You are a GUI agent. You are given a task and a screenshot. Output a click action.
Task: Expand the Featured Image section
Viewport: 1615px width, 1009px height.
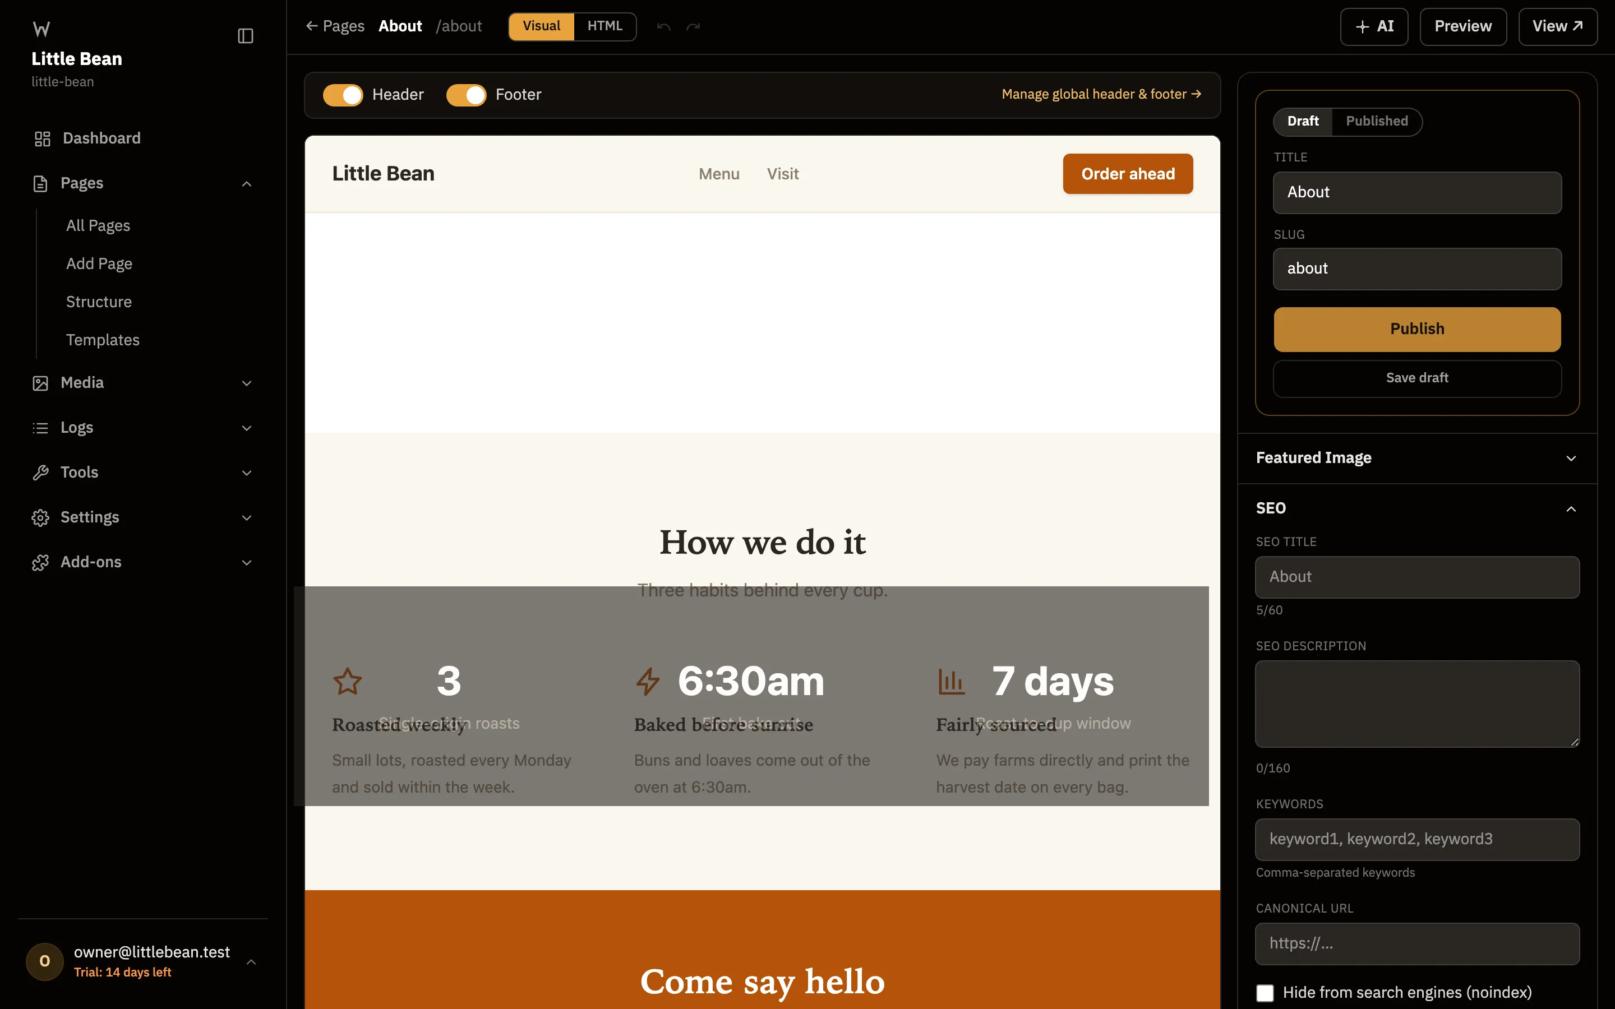click(1417, 458)
